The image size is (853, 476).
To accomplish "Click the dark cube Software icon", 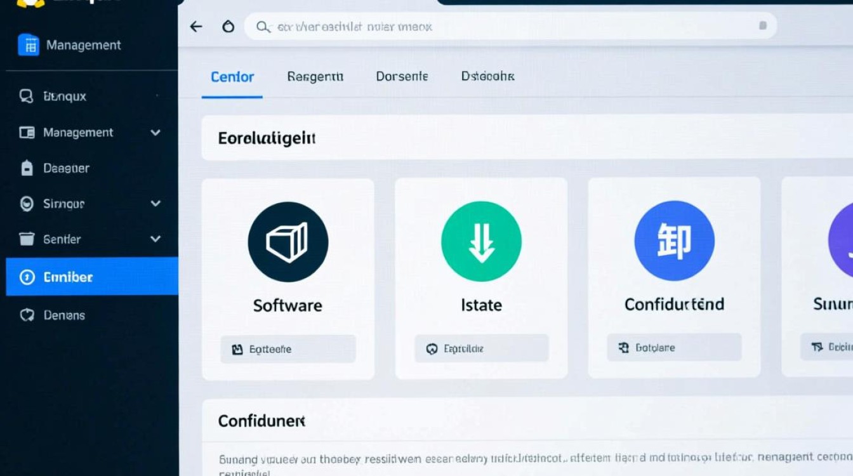I will tap(288, 242).
